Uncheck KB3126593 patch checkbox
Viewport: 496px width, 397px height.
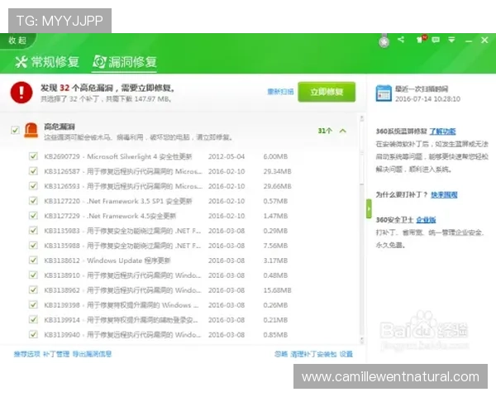(x=33, y=186)
